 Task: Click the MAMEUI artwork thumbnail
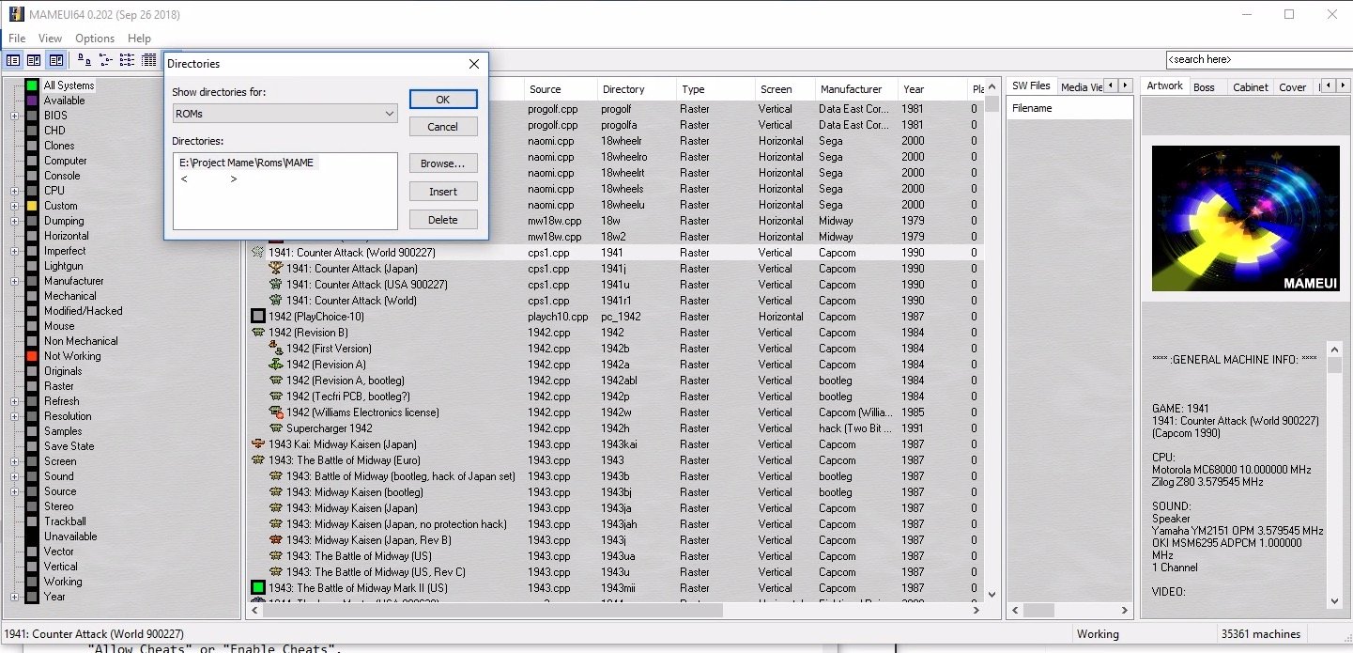tap(1245, 219)
